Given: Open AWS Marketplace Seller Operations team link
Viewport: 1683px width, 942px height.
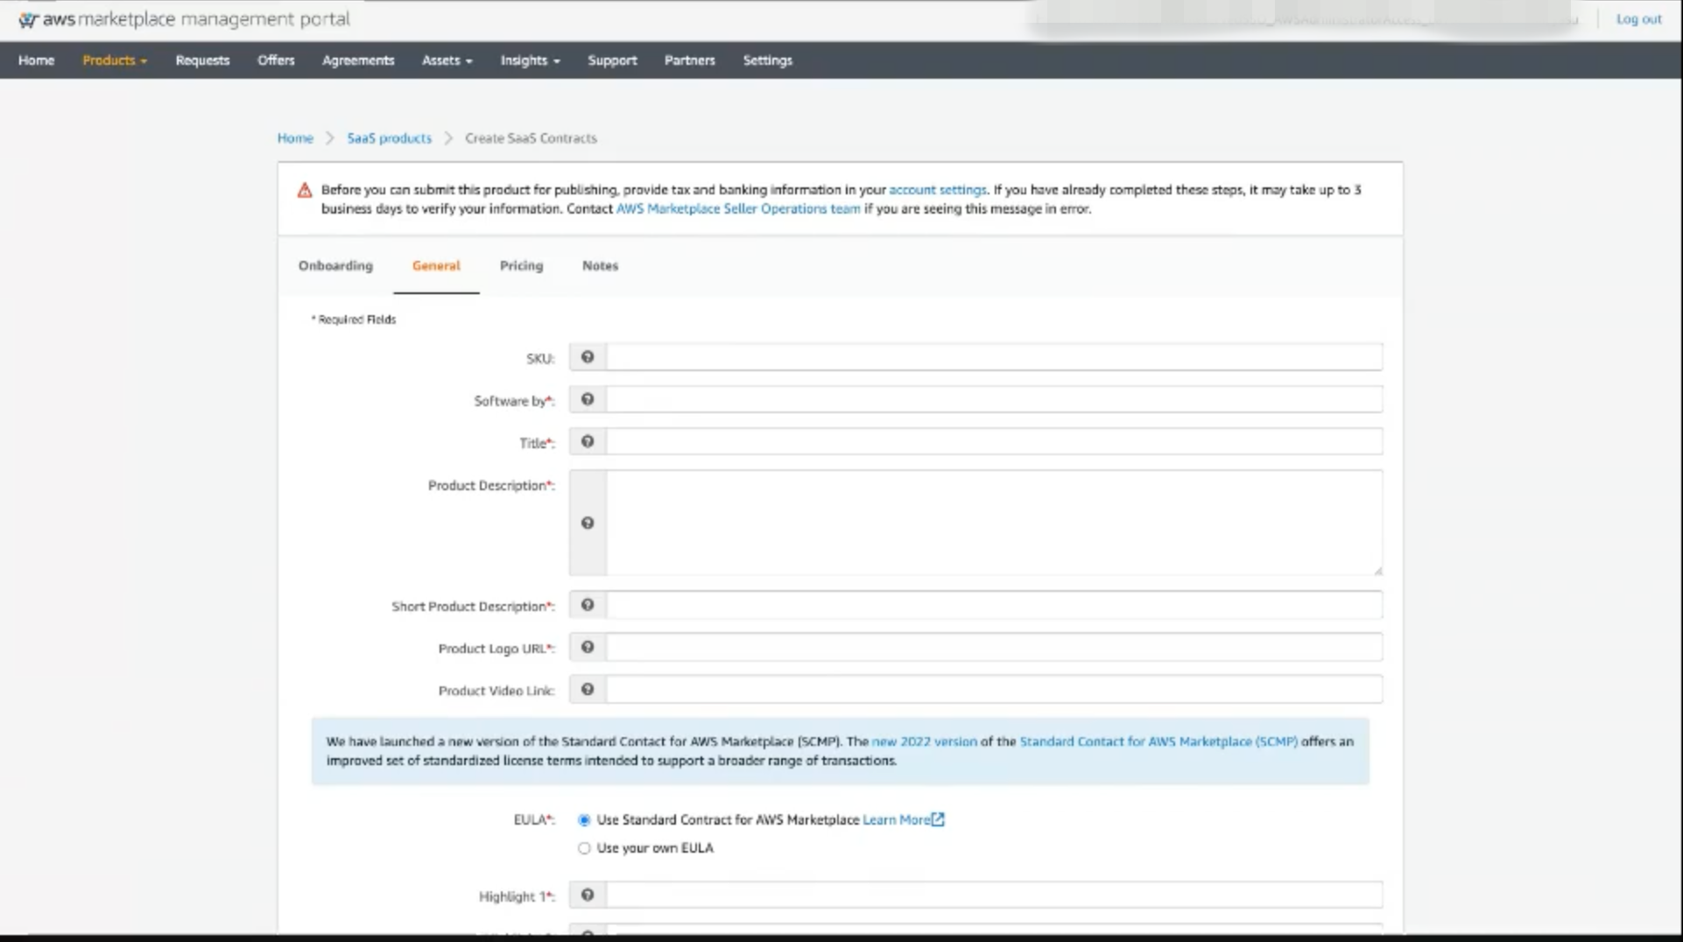Looking at the screenshot, I should (738, 209).
